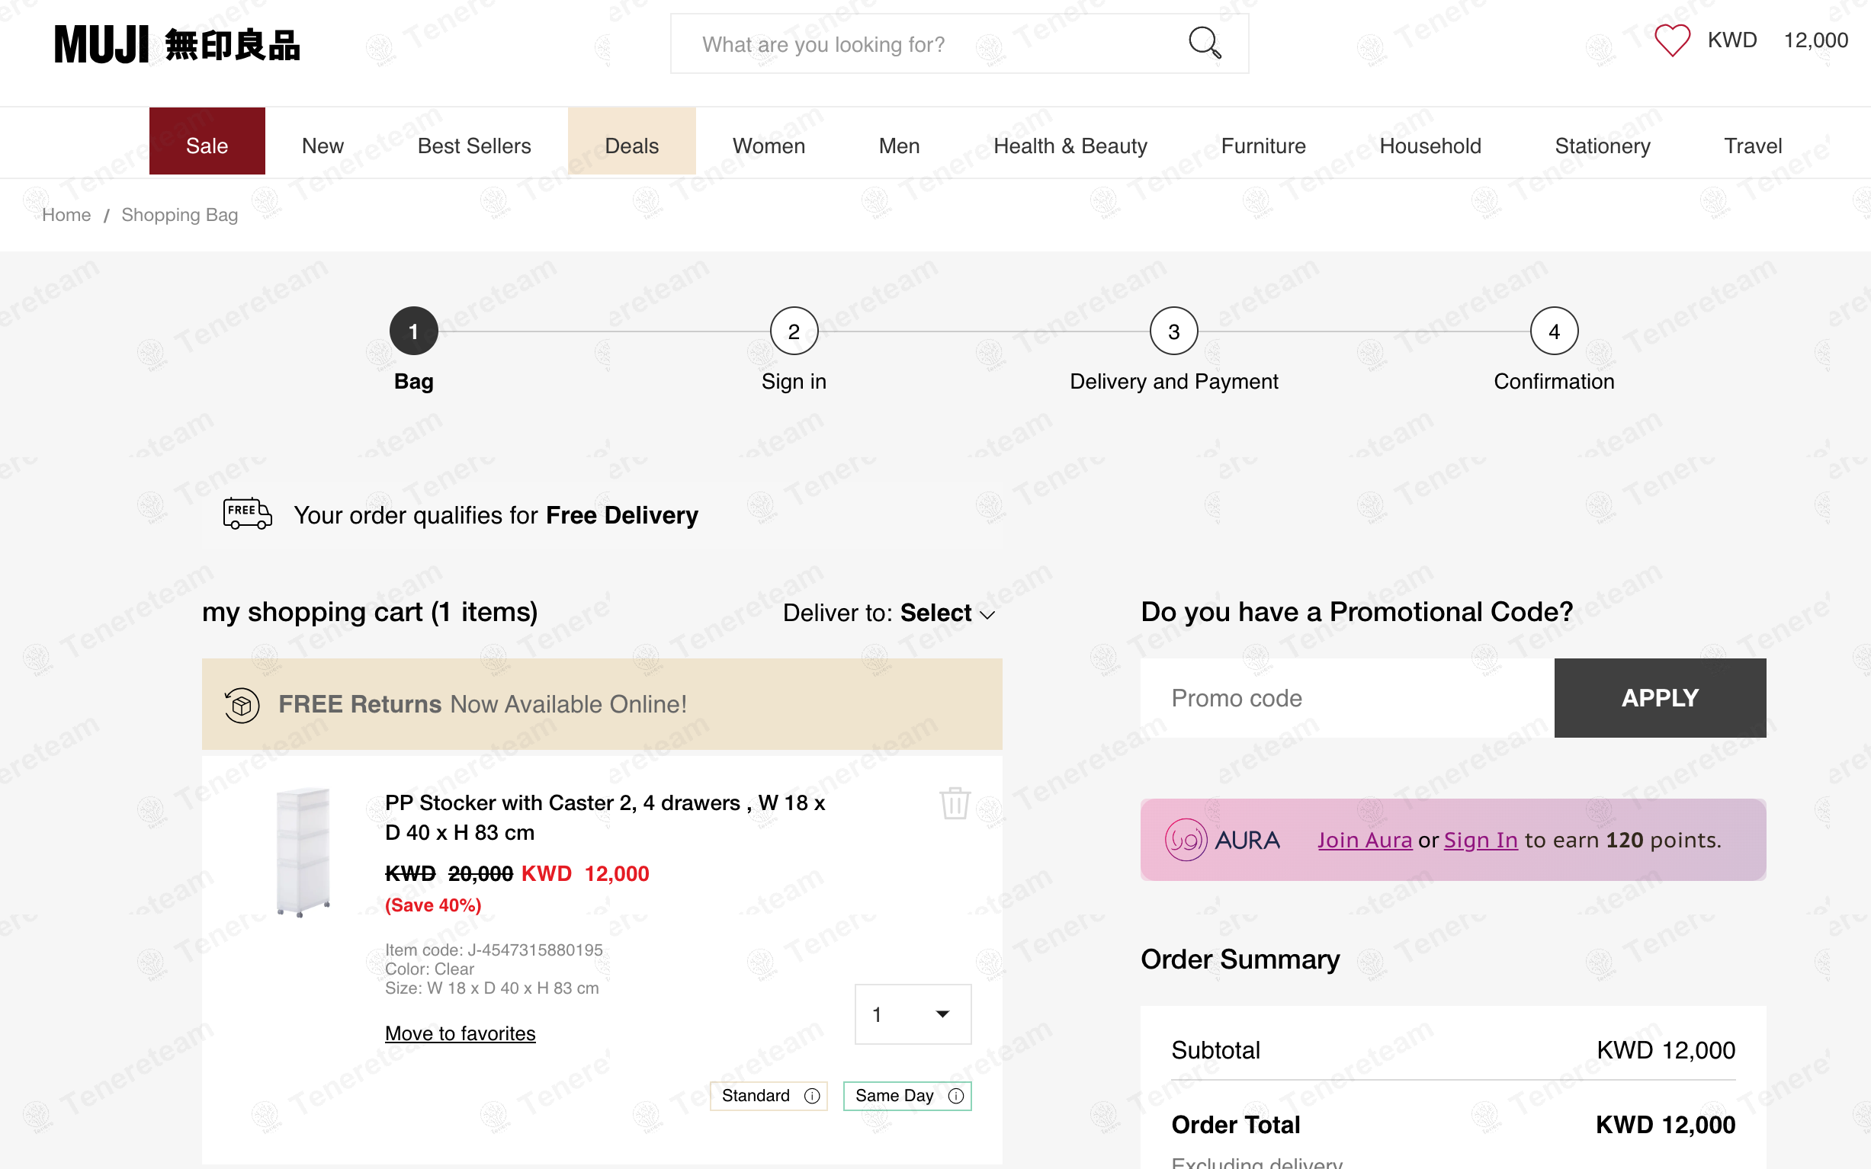Click the item code J-4547315880195 text

tap(494, 950)
